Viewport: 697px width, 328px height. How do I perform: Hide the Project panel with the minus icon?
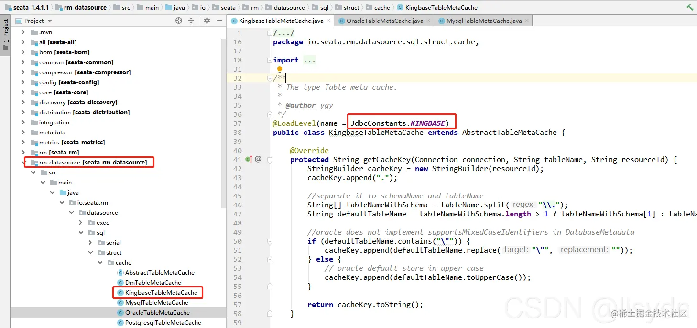coord(218,20)
